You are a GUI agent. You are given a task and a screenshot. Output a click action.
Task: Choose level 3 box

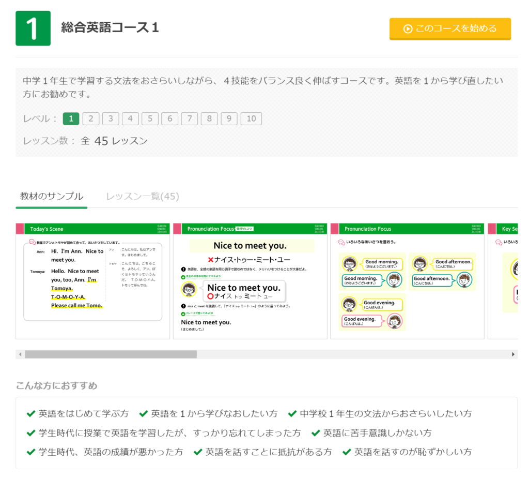tap(111, 119)
